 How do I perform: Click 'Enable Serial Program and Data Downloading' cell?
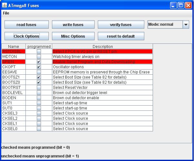click(103, 62)
